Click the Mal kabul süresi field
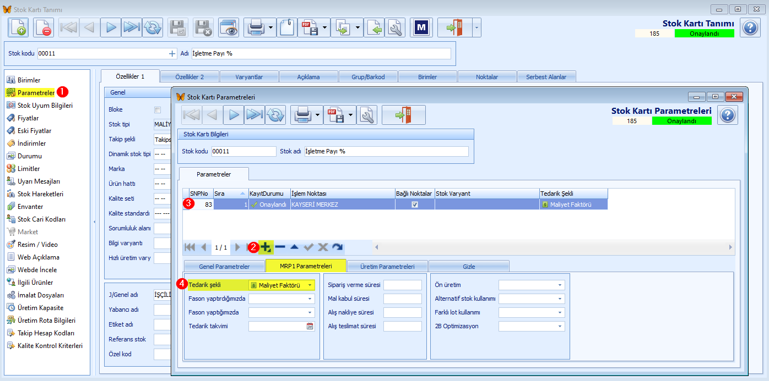The height and width of the screenshot is (381, 769). pos(403,299)
